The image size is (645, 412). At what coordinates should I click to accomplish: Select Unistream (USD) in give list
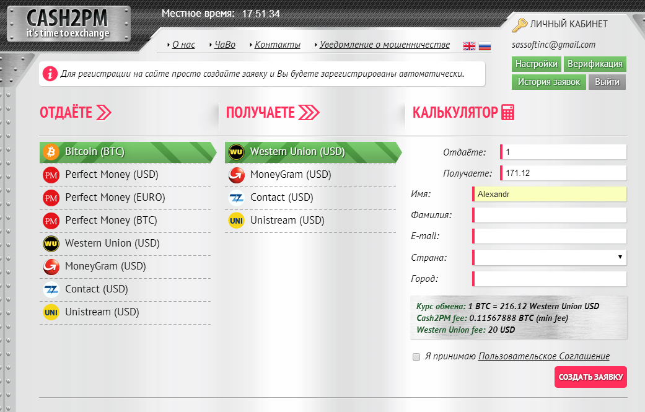click(125, 312)
